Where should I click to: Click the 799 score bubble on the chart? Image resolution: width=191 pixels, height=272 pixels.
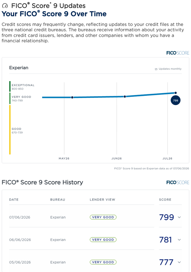pyautogui.click(x=176, y=100)
